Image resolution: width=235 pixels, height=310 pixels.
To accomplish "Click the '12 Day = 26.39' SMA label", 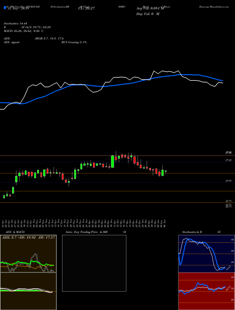I will 17,8.
